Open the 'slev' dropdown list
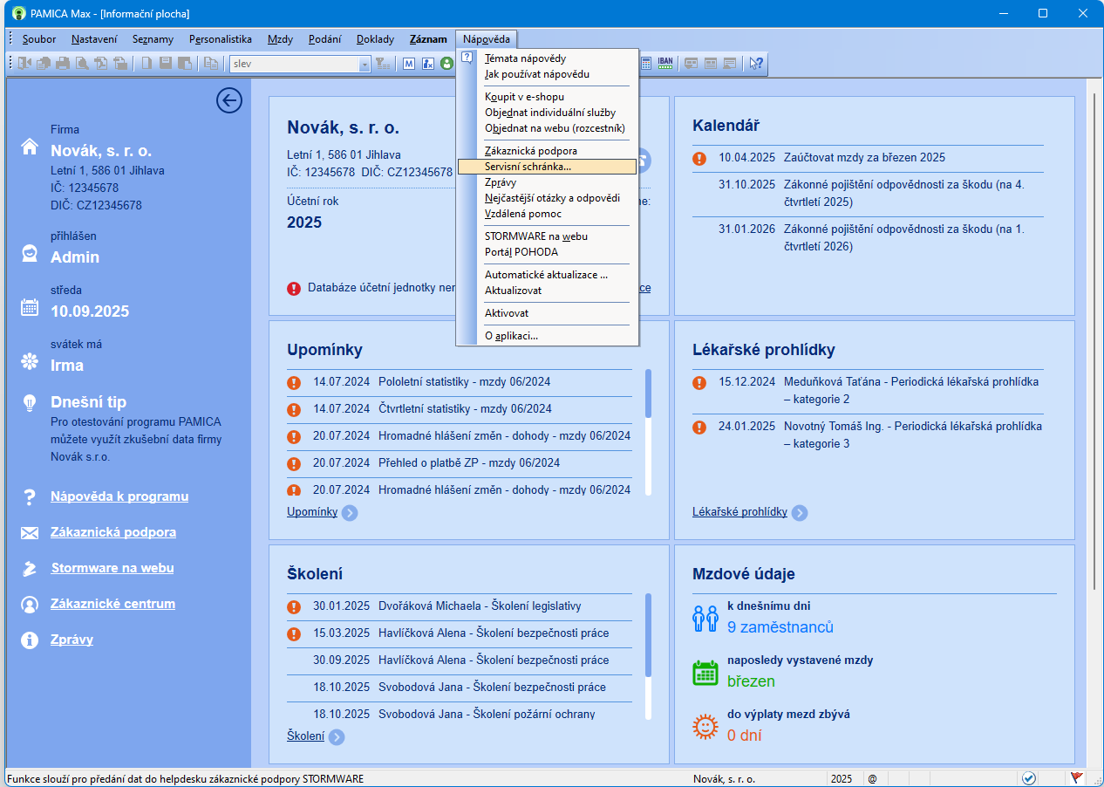 365,64
